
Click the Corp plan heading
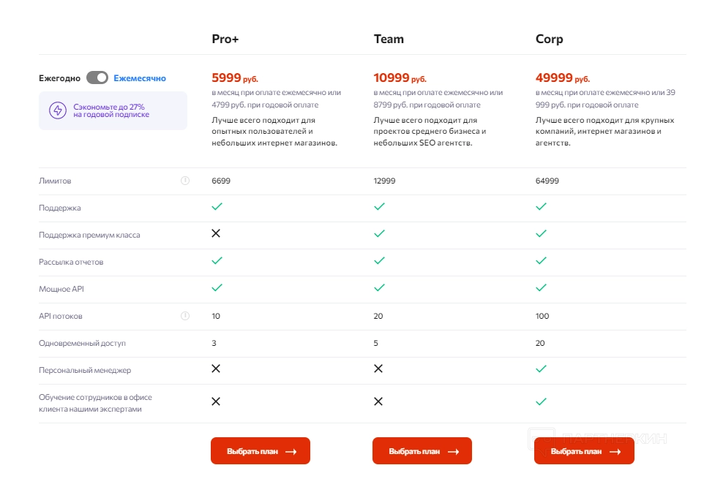pos(549,39)
